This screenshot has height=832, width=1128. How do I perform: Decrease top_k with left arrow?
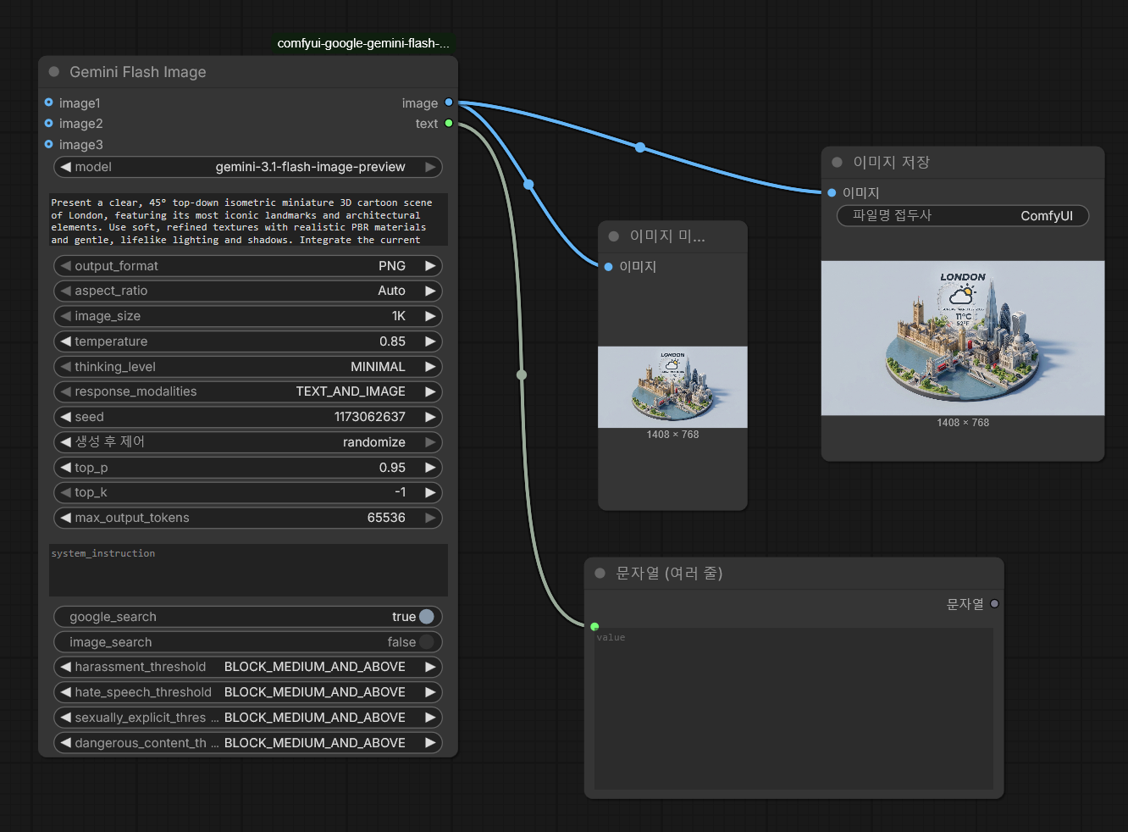tap(65, 492)
